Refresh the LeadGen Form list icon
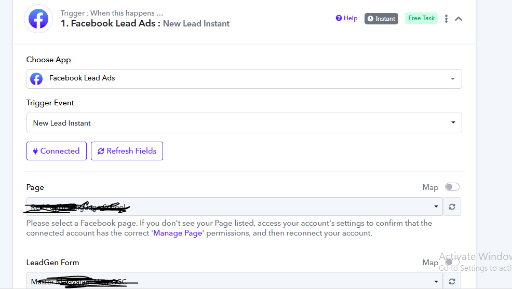This screenshot has width=512, height=289. click(452, 281)
